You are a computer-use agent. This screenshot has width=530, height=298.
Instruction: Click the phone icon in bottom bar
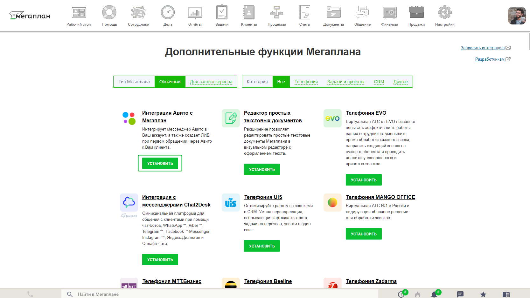[x=30, y=294]
